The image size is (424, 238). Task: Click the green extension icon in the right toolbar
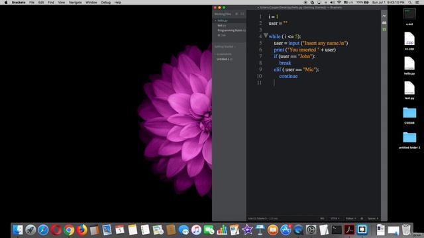pos(384,29)
